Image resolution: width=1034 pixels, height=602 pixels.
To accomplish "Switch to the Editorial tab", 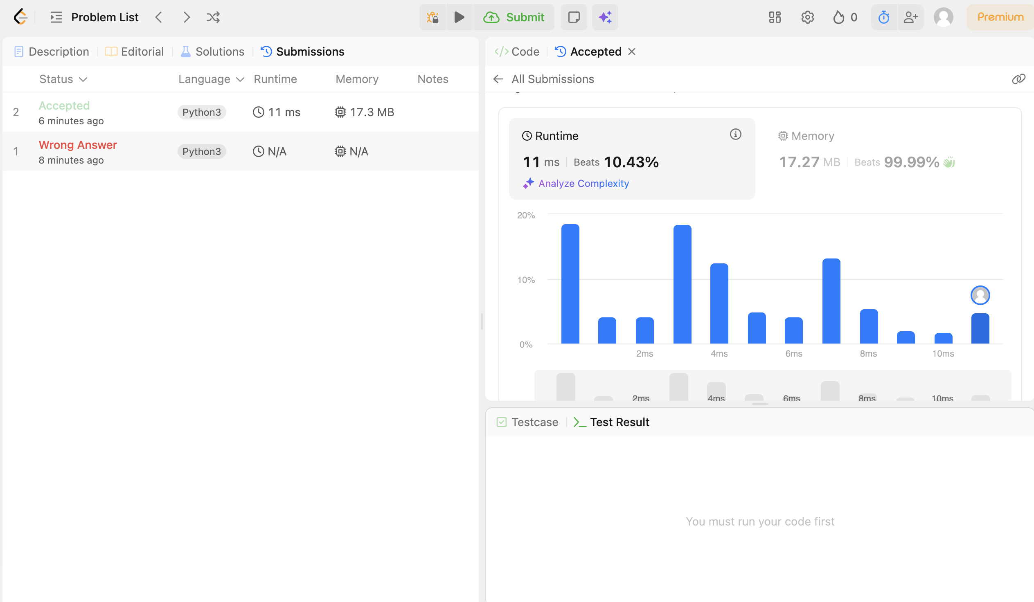I will click(x=134, y=52).
